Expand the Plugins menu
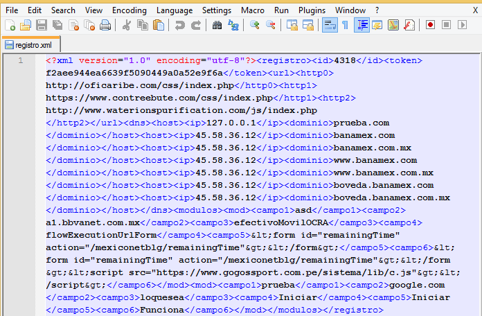482x316 pixels. 312,10
